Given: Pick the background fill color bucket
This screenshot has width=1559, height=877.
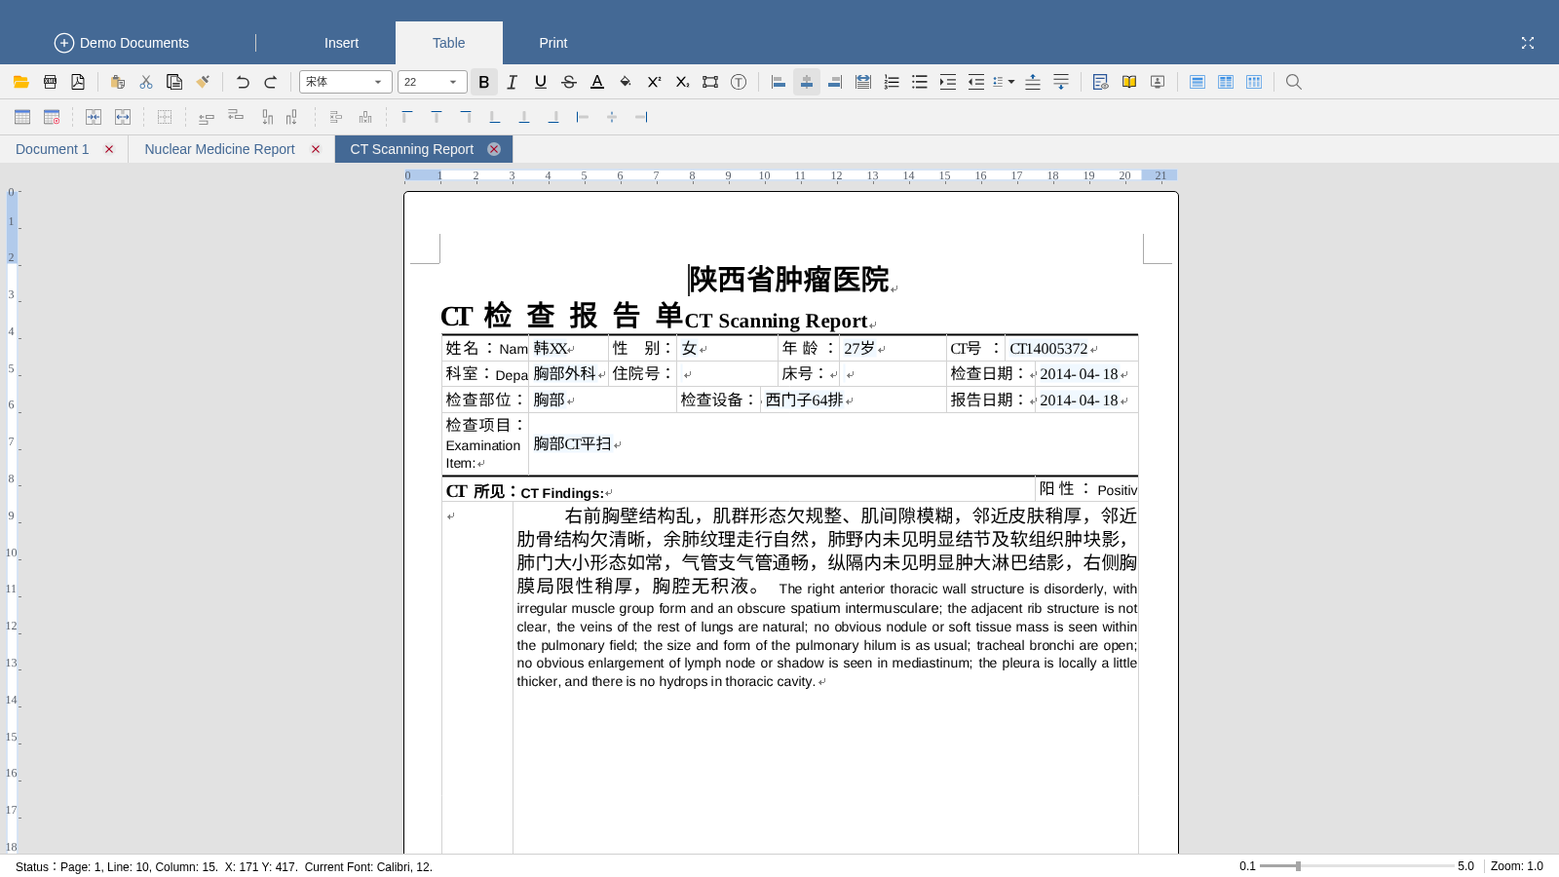Looking at the screenshot, I should pos(626,82).
